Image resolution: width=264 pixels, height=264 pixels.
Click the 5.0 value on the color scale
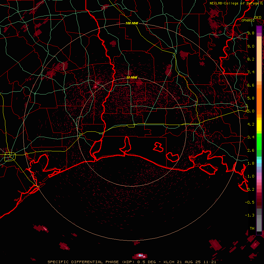click(x=251, y=111)
